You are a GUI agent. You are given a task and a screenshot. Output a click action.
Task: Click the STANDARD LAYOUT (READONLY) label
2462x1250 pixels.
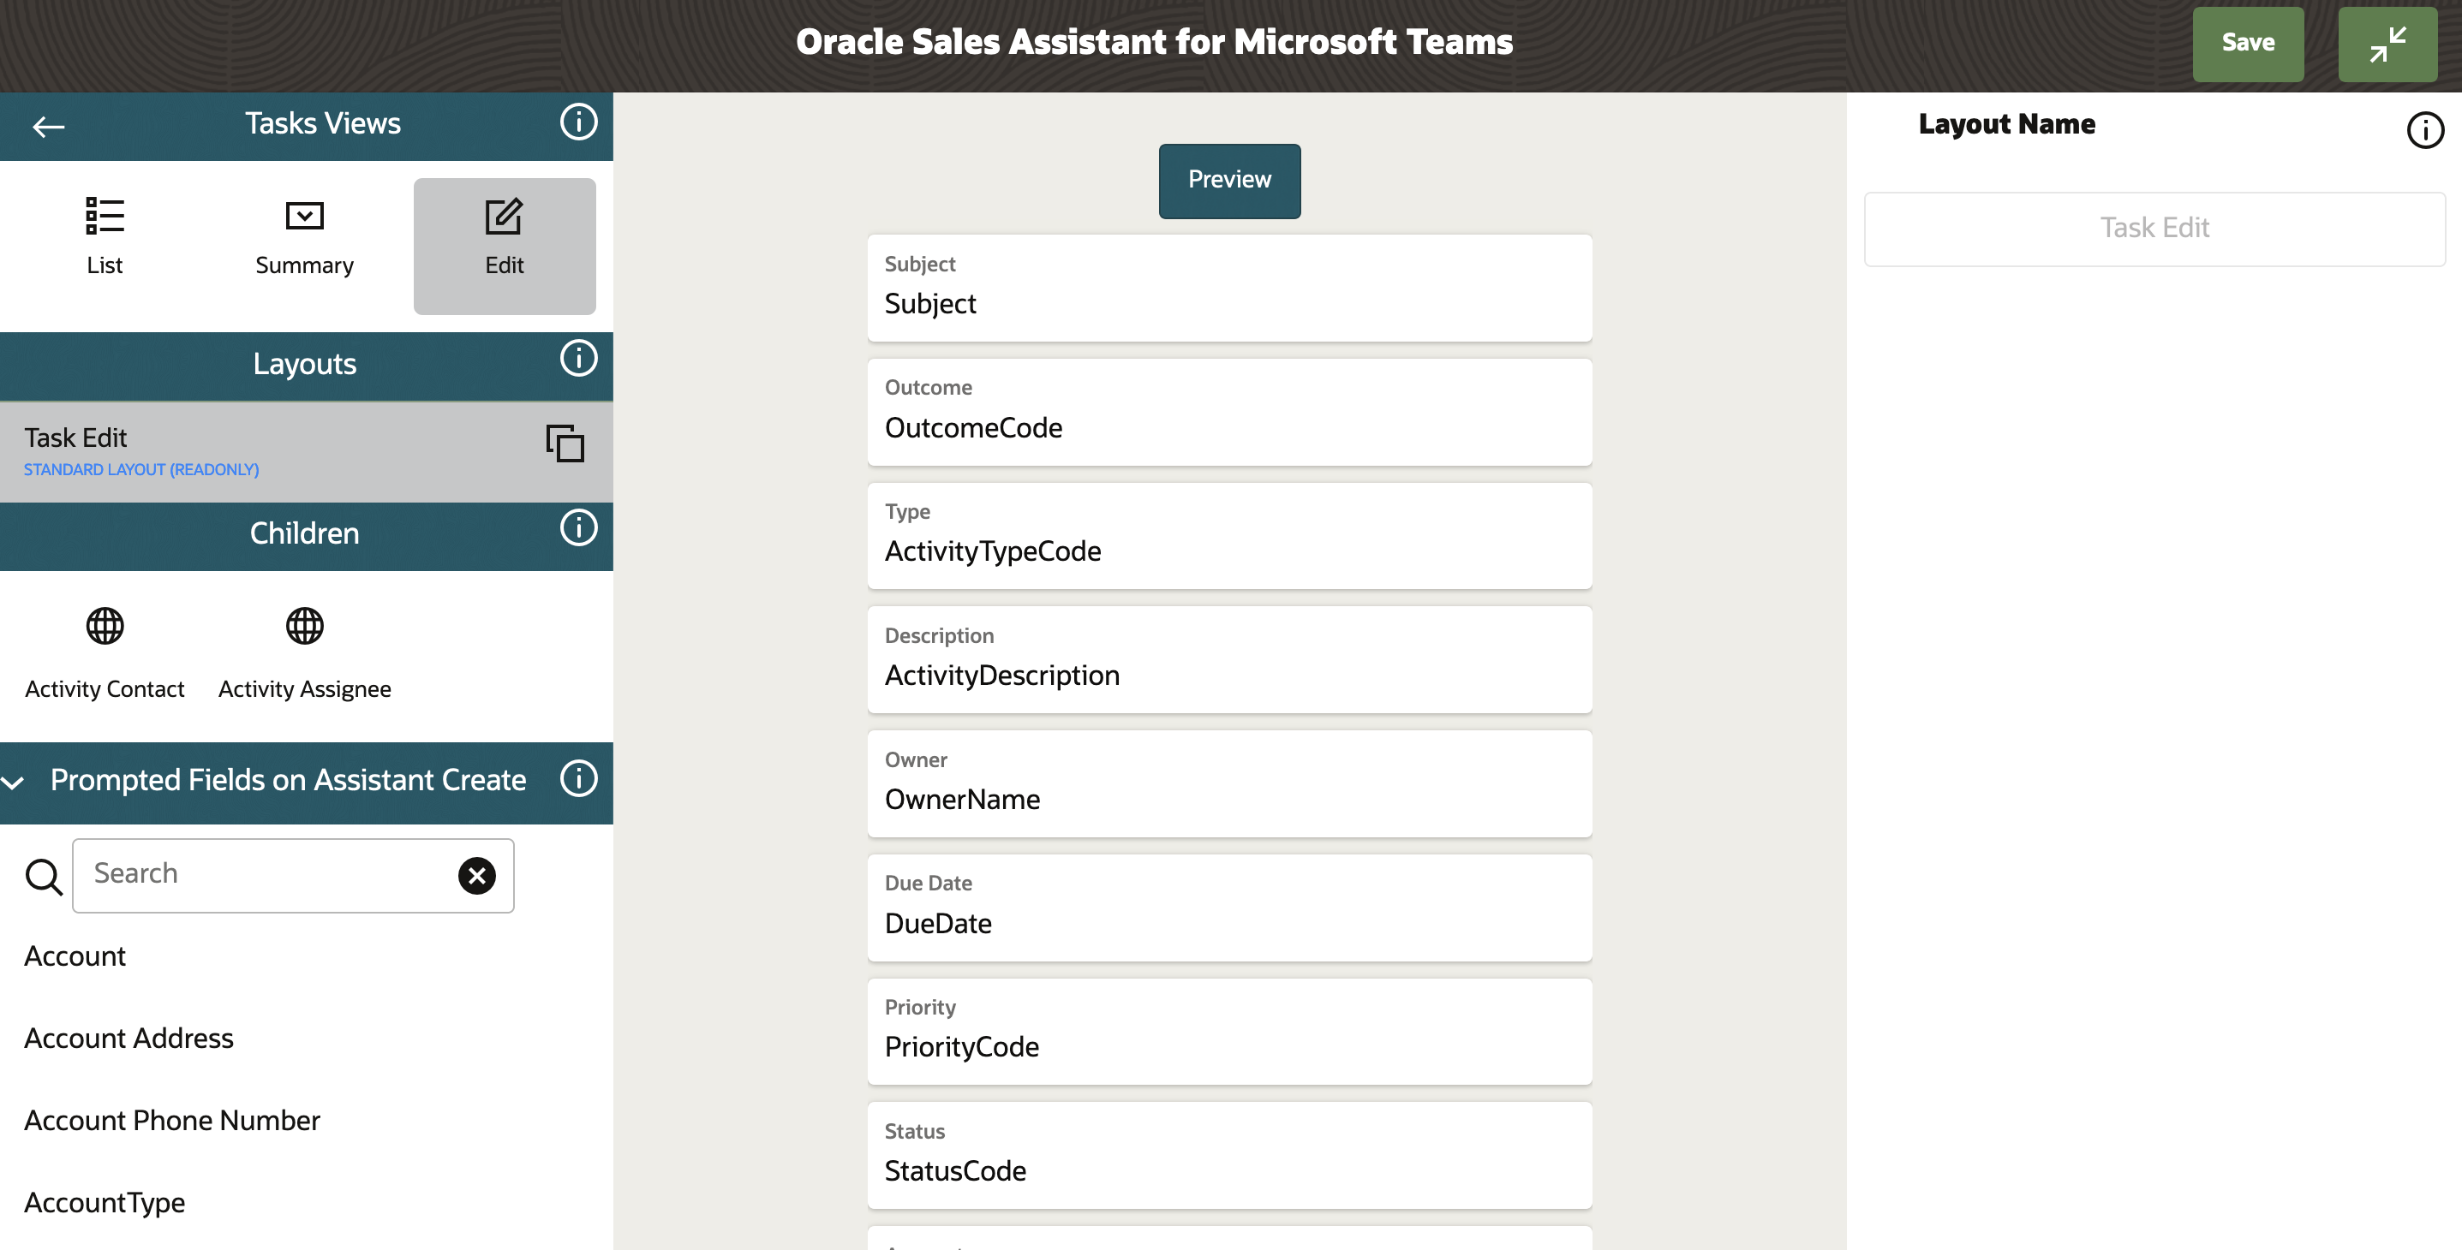141,470
